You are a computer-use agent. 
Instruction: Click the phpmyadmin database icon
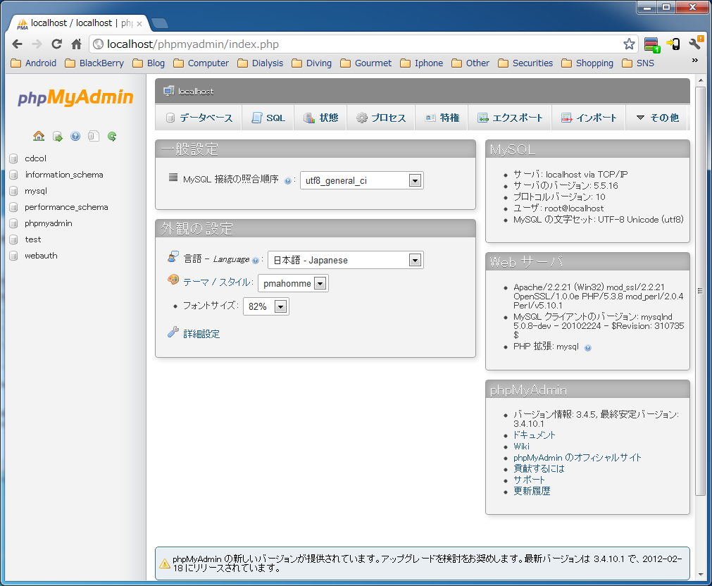click(13, 223)
